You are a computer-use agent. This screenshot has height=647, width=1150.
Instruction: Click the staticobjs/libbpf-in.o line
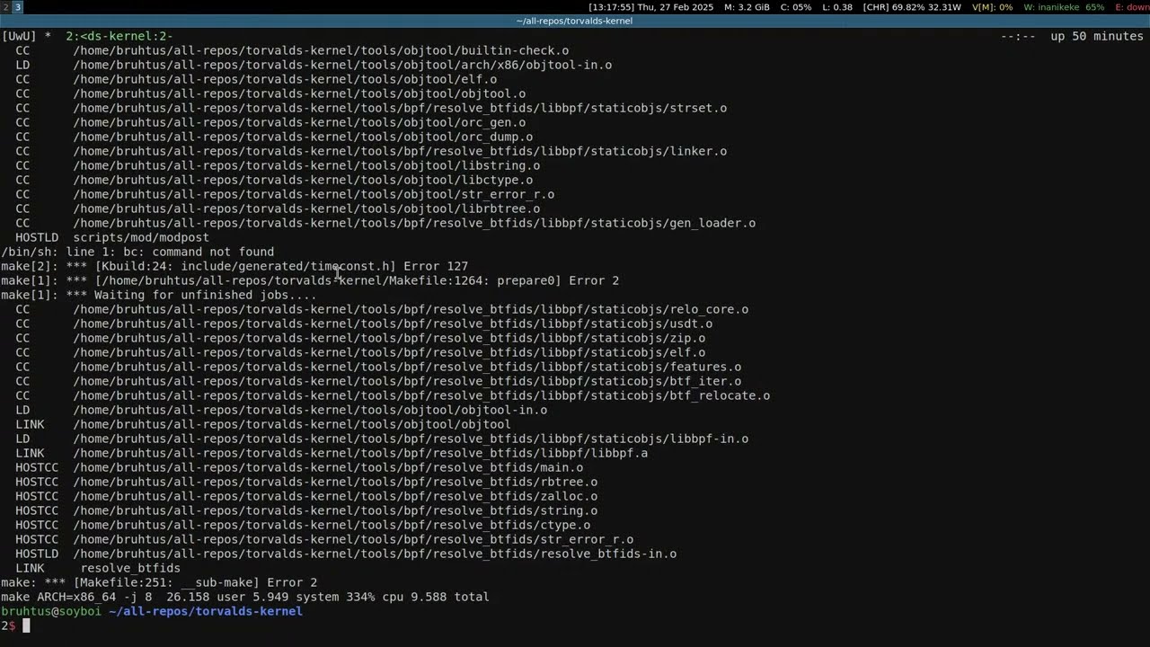click(x=382, y=439)
